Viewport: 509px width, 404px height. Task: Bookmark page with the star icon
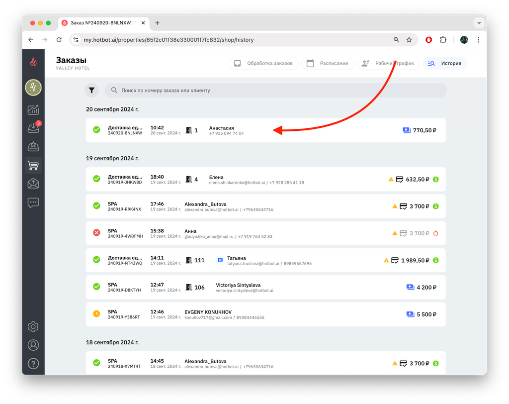pos(409,40)
